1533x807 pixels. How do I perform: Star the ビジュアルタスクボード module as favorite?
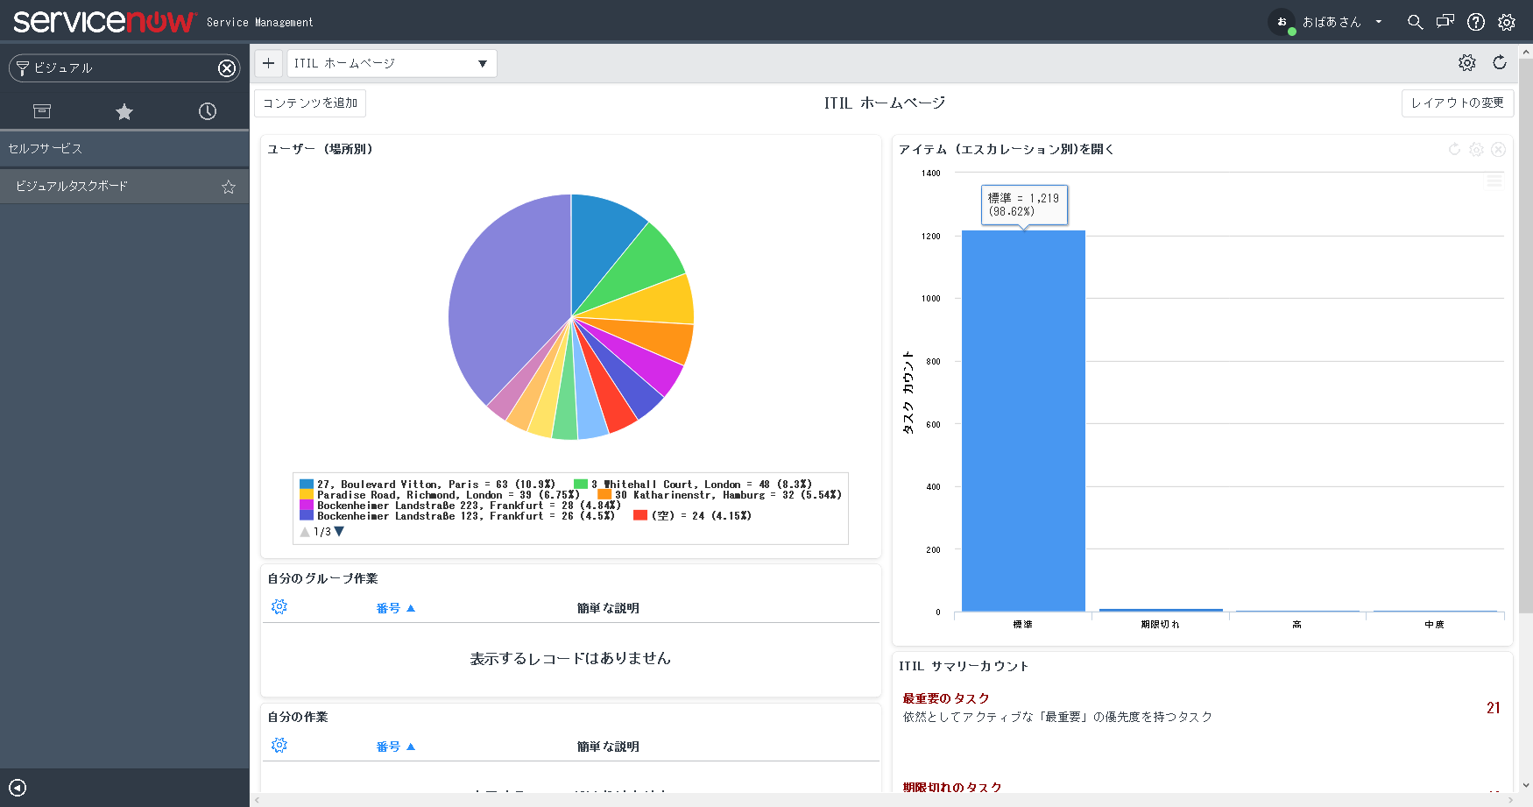(228, 186)
